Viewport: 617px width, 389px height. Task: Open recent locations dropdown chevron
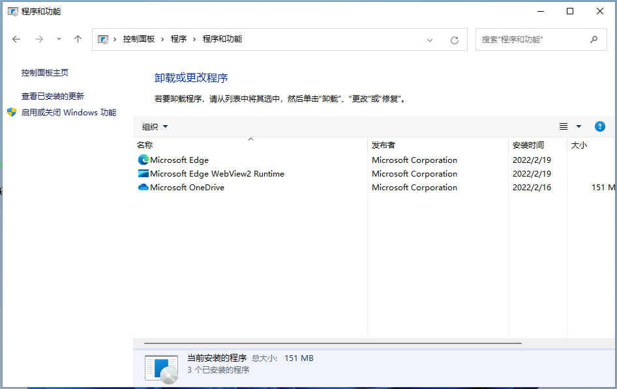click(x=59, y=39)
